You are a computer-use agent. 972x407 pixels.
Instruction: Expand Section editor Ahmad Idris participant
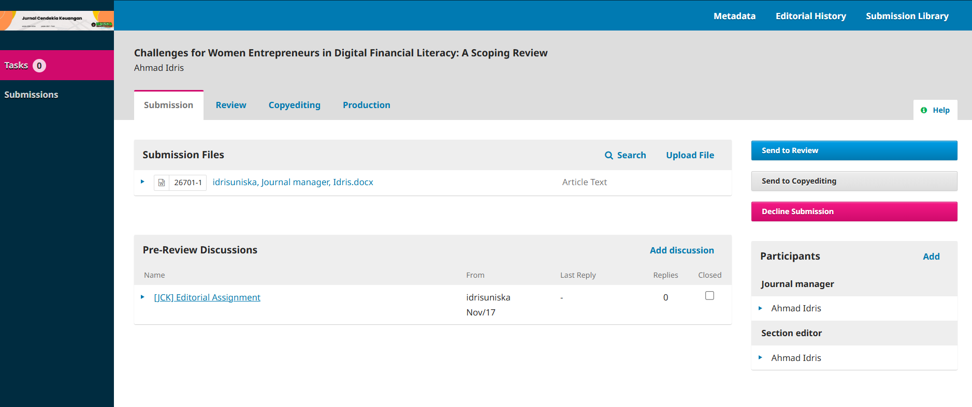tap(760, 358)
